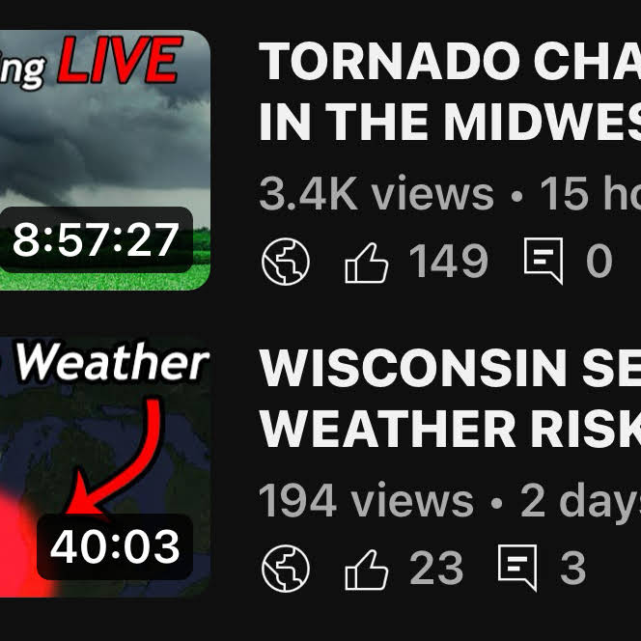Click the public visibility globe icon for the Wisconsin video

286,569
